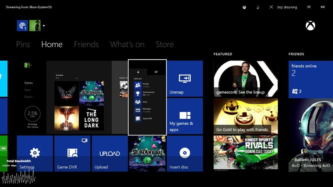Click the streaming quality broadcast icon

click(x=323, y=7)
